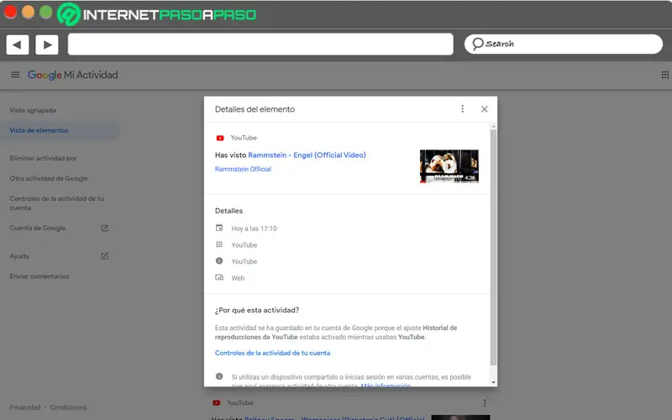This screenshot has height=420, width=672.
Task: Click the grid icon beside the first YouTube detail
Action: click(x=219, y=244)
